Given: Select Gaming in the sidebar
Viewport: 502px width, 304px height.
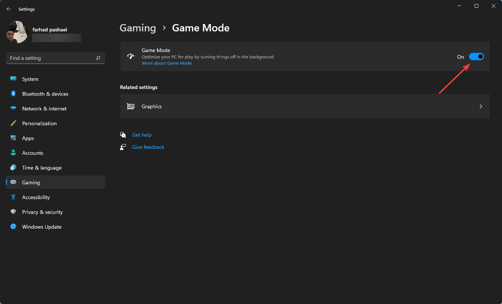Looking at the screenshot, I should pyautogui.click(x=30, y=182).
